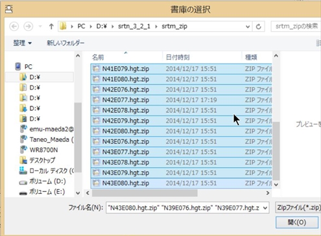The height and width of the screenshot is (236, 321).
Task: Click the Back navigation arrow
Action: [14, 27]
